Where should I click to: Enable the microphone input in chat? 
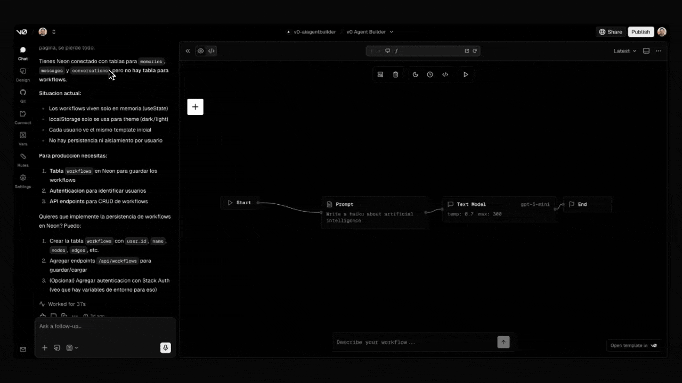point(165,347)
